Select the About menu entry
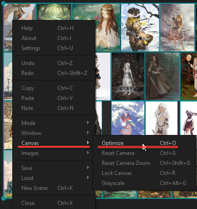 (x=54, y=38)
